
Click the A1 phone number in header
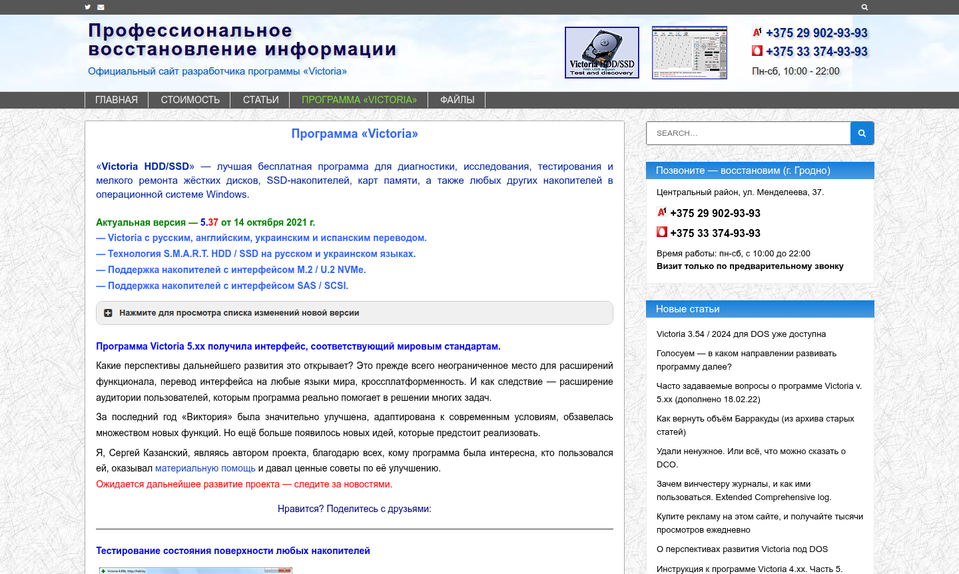tap(816, 33)
